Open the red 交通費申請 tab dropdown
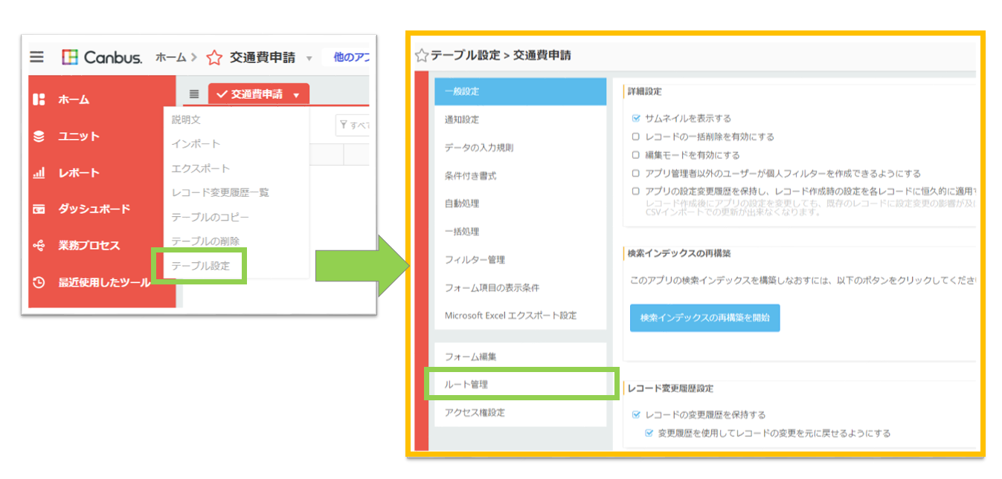The height and width of the screenshot is (479, 1002). click(x=296, y=95)
